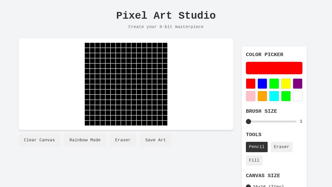
Task: Adjust the brush size slider handle
Action: pos(248,122)
